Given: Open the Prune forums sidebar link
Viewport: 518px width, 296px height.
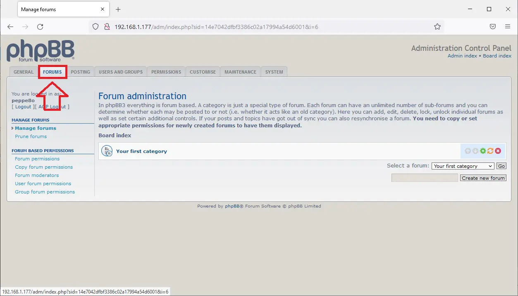Looking at the screenshot, I should tap(31, 136).
